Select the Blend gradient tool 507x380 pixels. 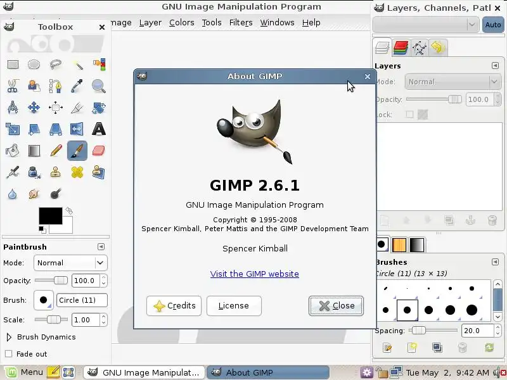tap(34, 151)
